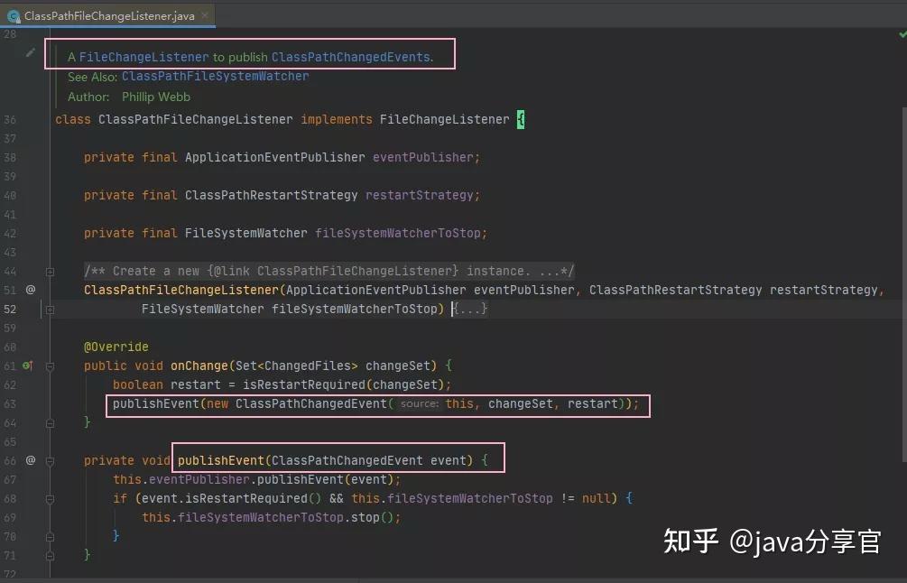
Task: Click the green inspection checkmark icon
Action: (x=902, y=34)
